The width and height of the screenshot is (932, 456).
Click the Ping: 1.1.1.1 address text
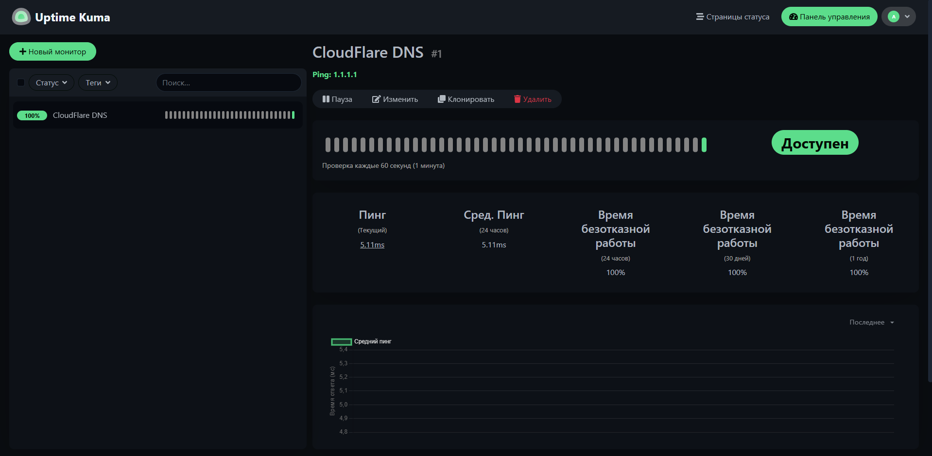coord(335,75)
